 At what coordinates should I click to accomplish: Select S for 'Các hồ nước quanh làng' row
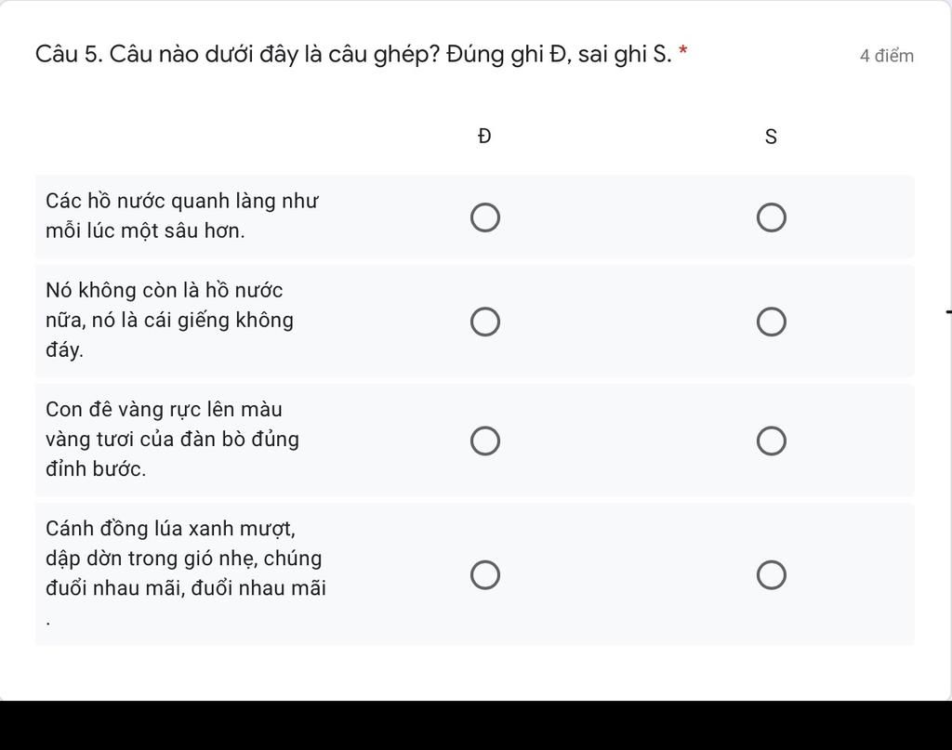tap(772, 217)
